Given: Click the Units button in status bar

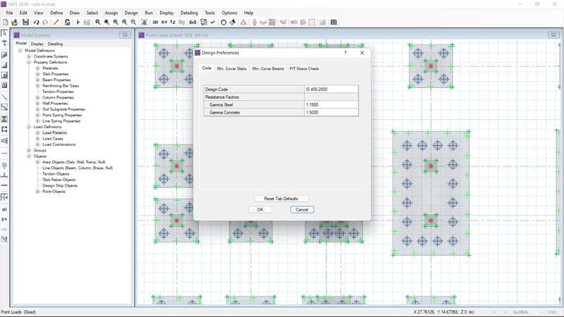Looking at the screenshot, I should click(552, 312).
